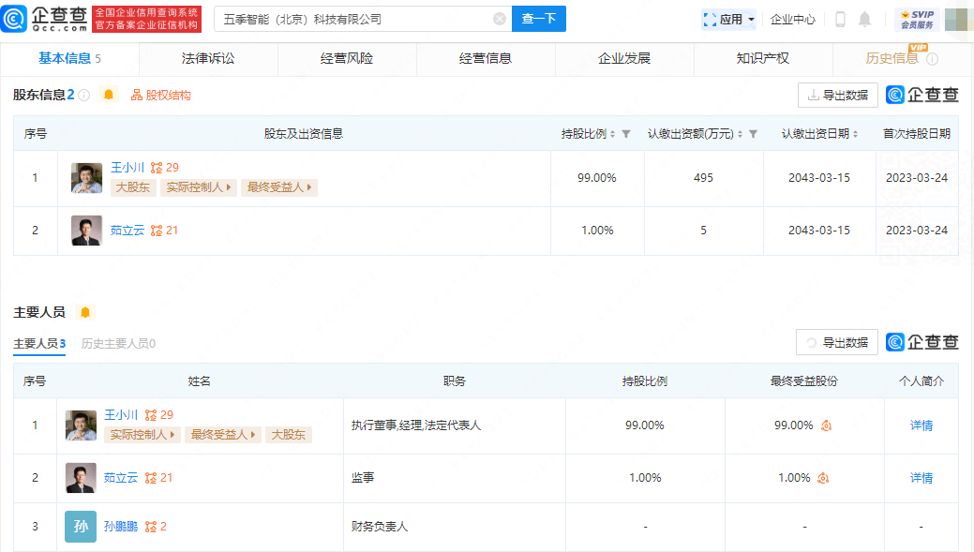This screenshot has height=552, width=974.
Task: Click 王小川 photo in shareholder table
Action: 86,178
